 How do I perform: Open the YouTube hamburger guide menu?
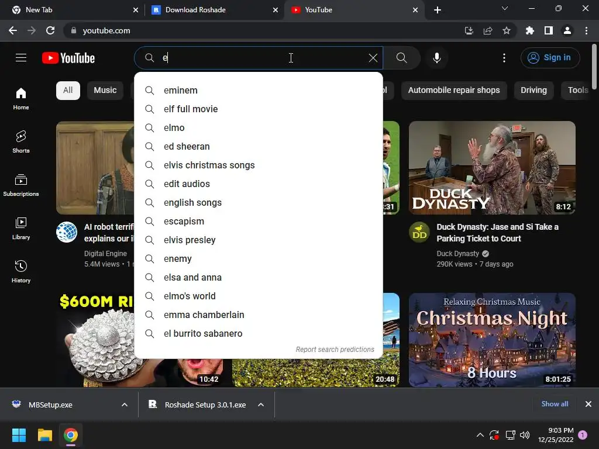pos(21,58)
